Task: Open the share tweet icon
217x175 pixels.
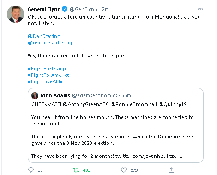Action: pos(171,170)
